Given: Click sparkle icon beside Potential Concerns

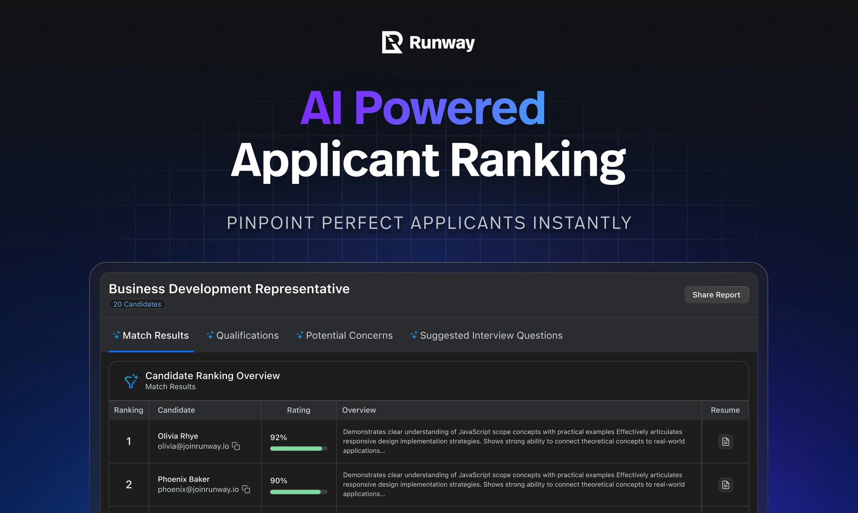Looking at the screenshot, I should pyautogui.click(x=300, y=335).
